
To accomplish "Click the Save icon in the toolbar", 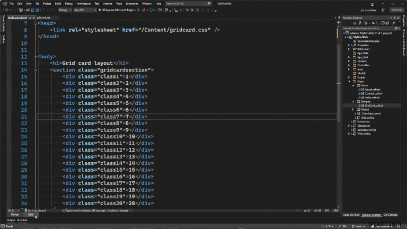I will pyautogui.click(x=32, y=10).
